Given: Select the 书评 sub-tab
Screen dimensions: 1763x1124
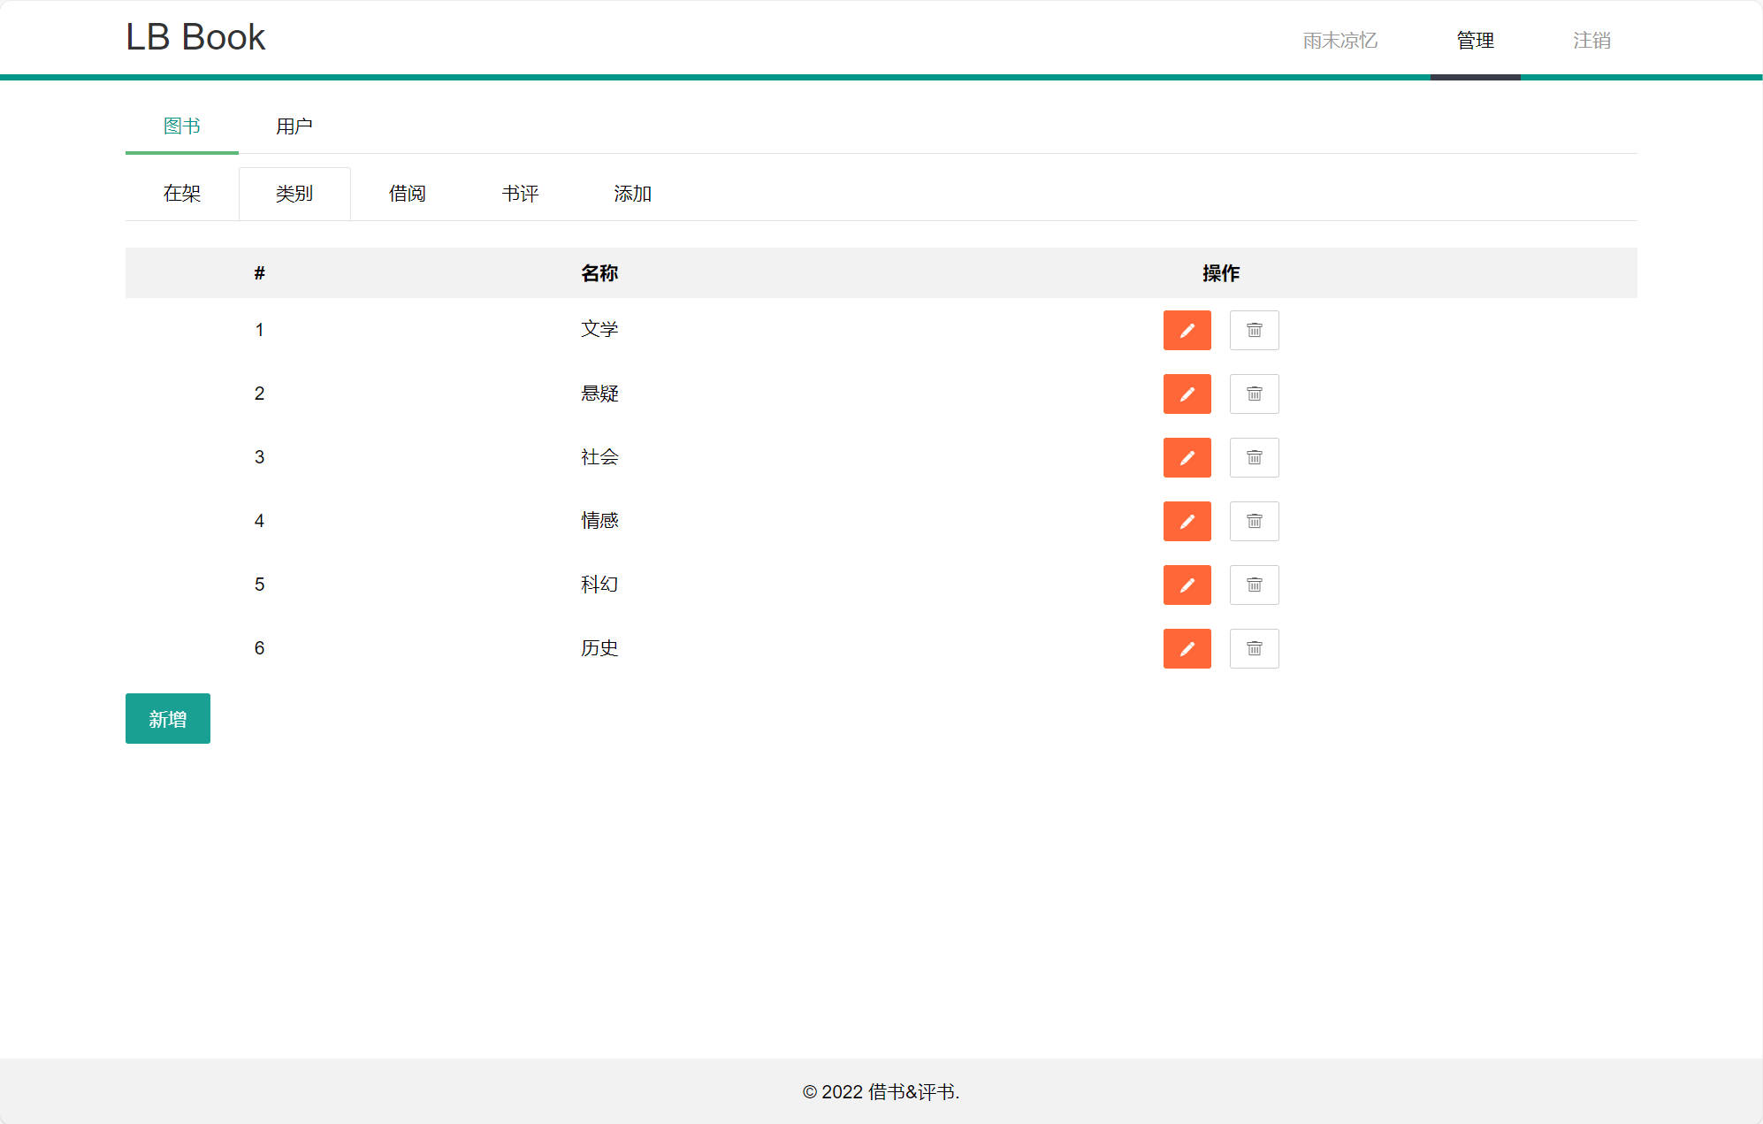Looking at the screenshot, I should [520, 194].
